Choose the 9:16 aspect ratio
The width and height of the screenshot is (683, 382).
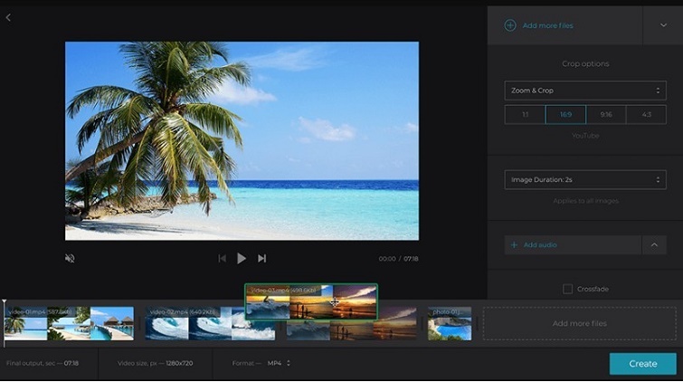click(x=605, y=115)
